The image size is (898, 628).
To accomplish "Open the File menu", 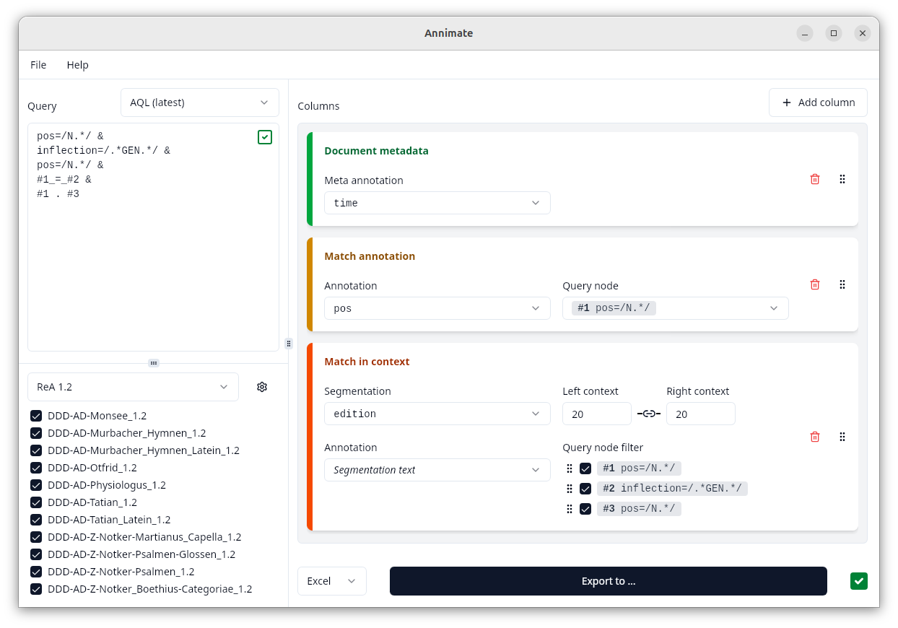I will coord(38,65).
